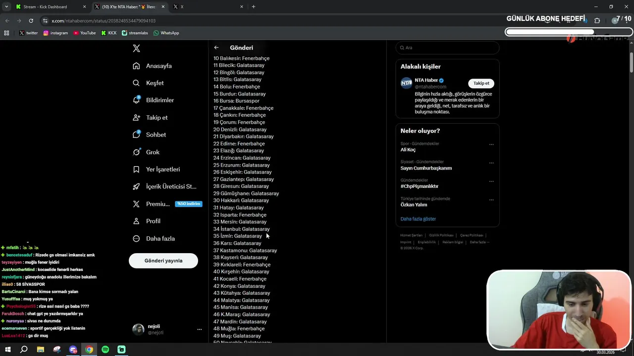The width and height of the screenshot is (634, 356).
Task: Close the Kick Dashboard tab
Action: point(84,7)
